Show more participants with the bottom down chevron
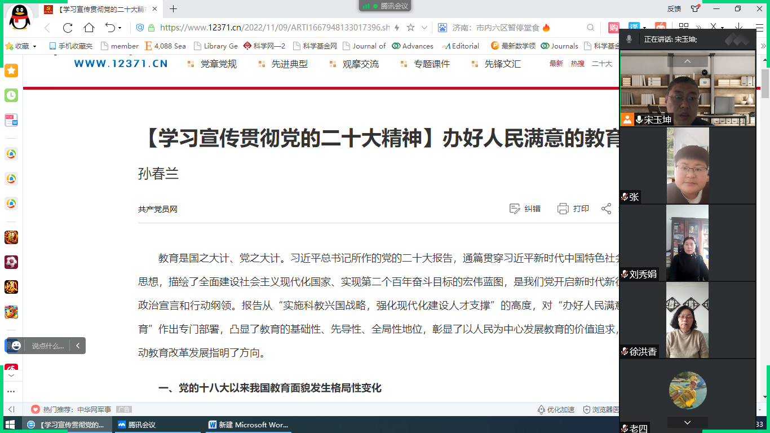Viewport: 770px width, 433px height. pos(687,422)
